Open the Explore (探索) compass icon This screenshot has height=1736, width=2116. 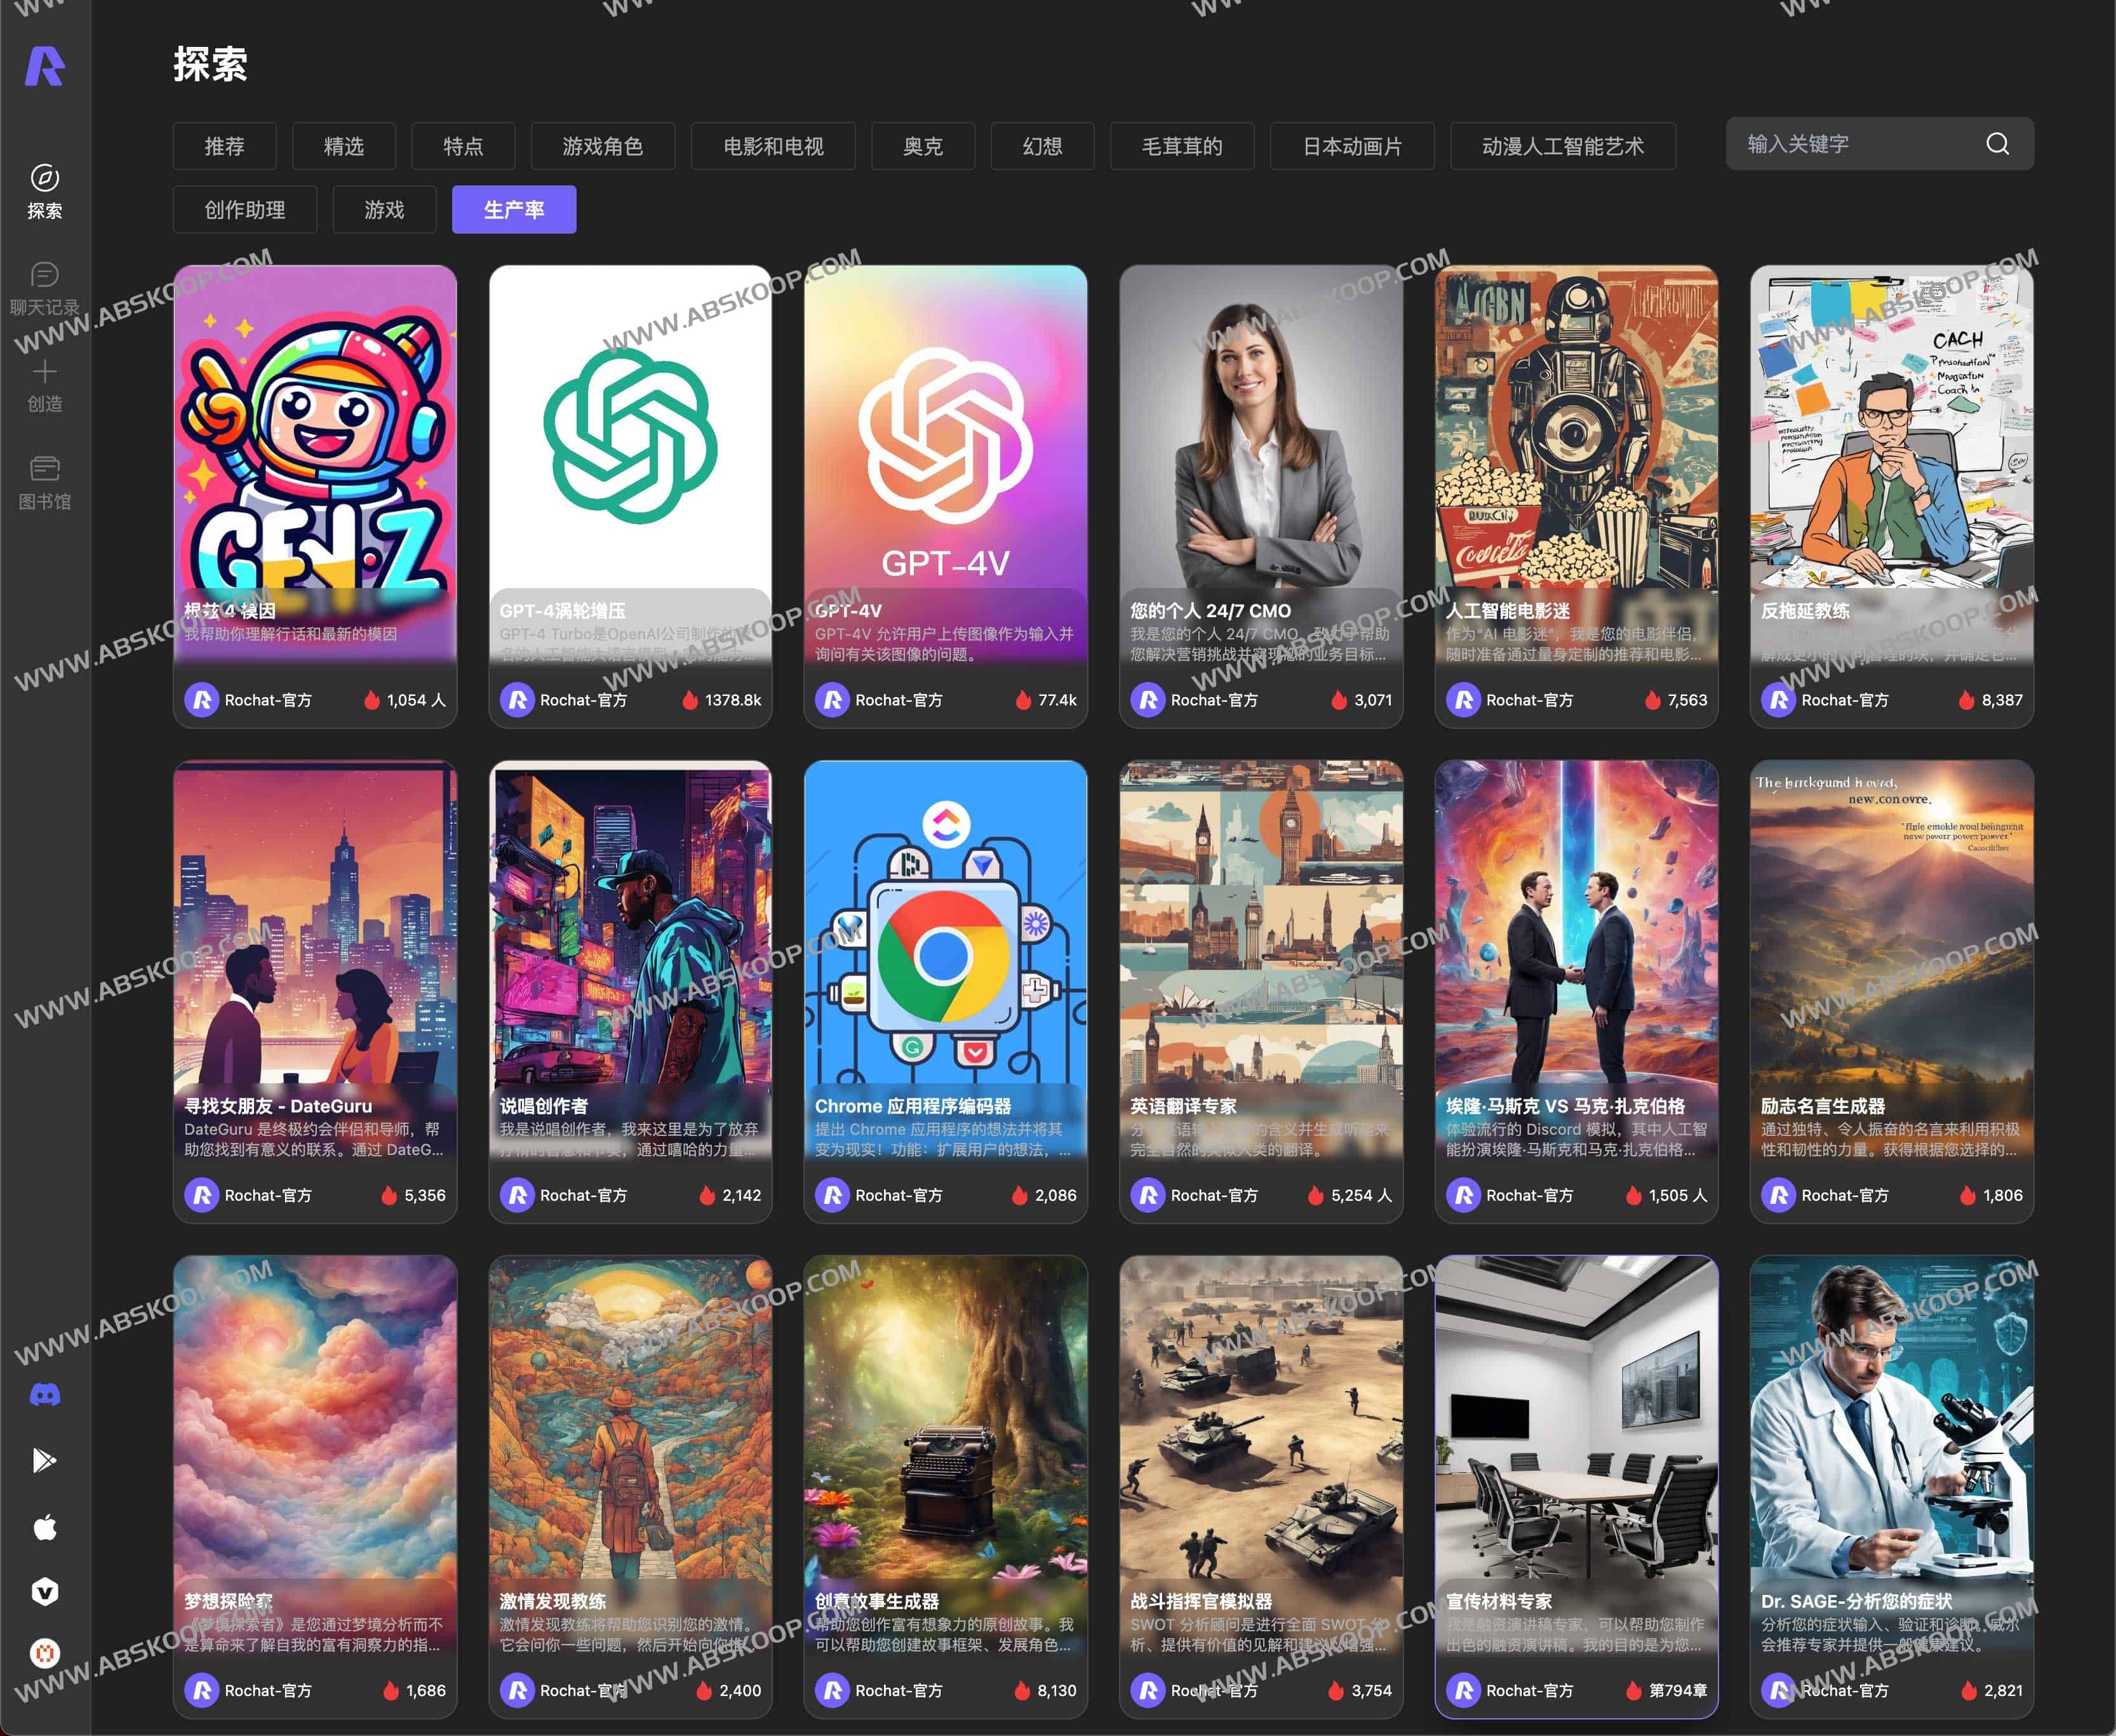pos(44,178)
